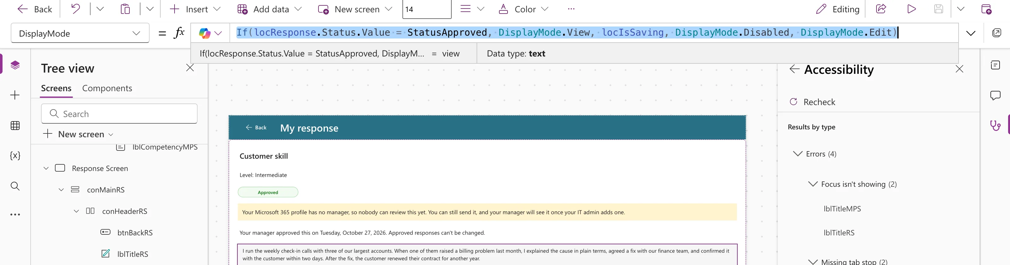1010x265 pixels.
Task: Click the Tree view Search box
Action: pos(119,114)
